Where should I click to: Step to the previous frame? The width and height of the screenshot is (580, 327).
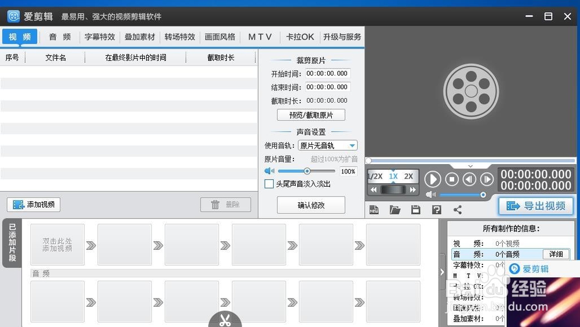(x=469, y=179)
